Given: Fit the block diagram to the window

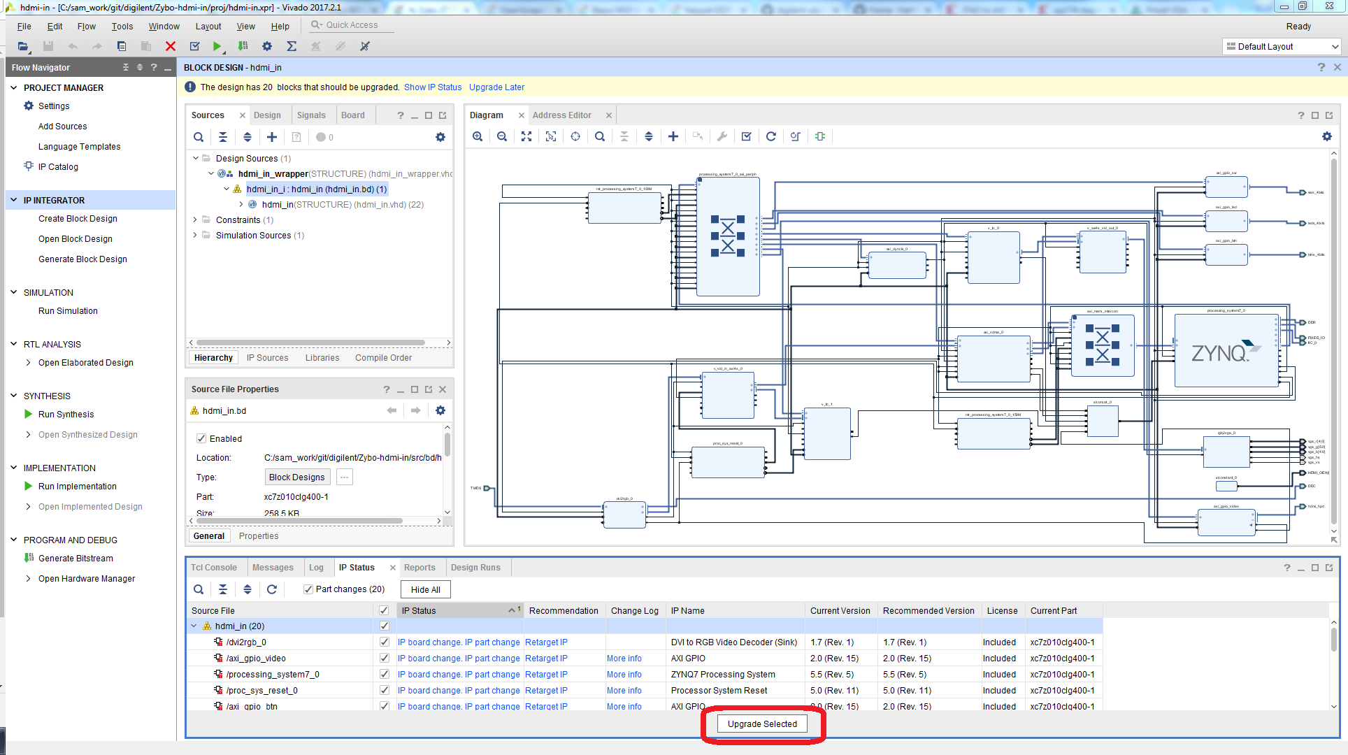Looking at the screenshot, I should coord(526,136).
